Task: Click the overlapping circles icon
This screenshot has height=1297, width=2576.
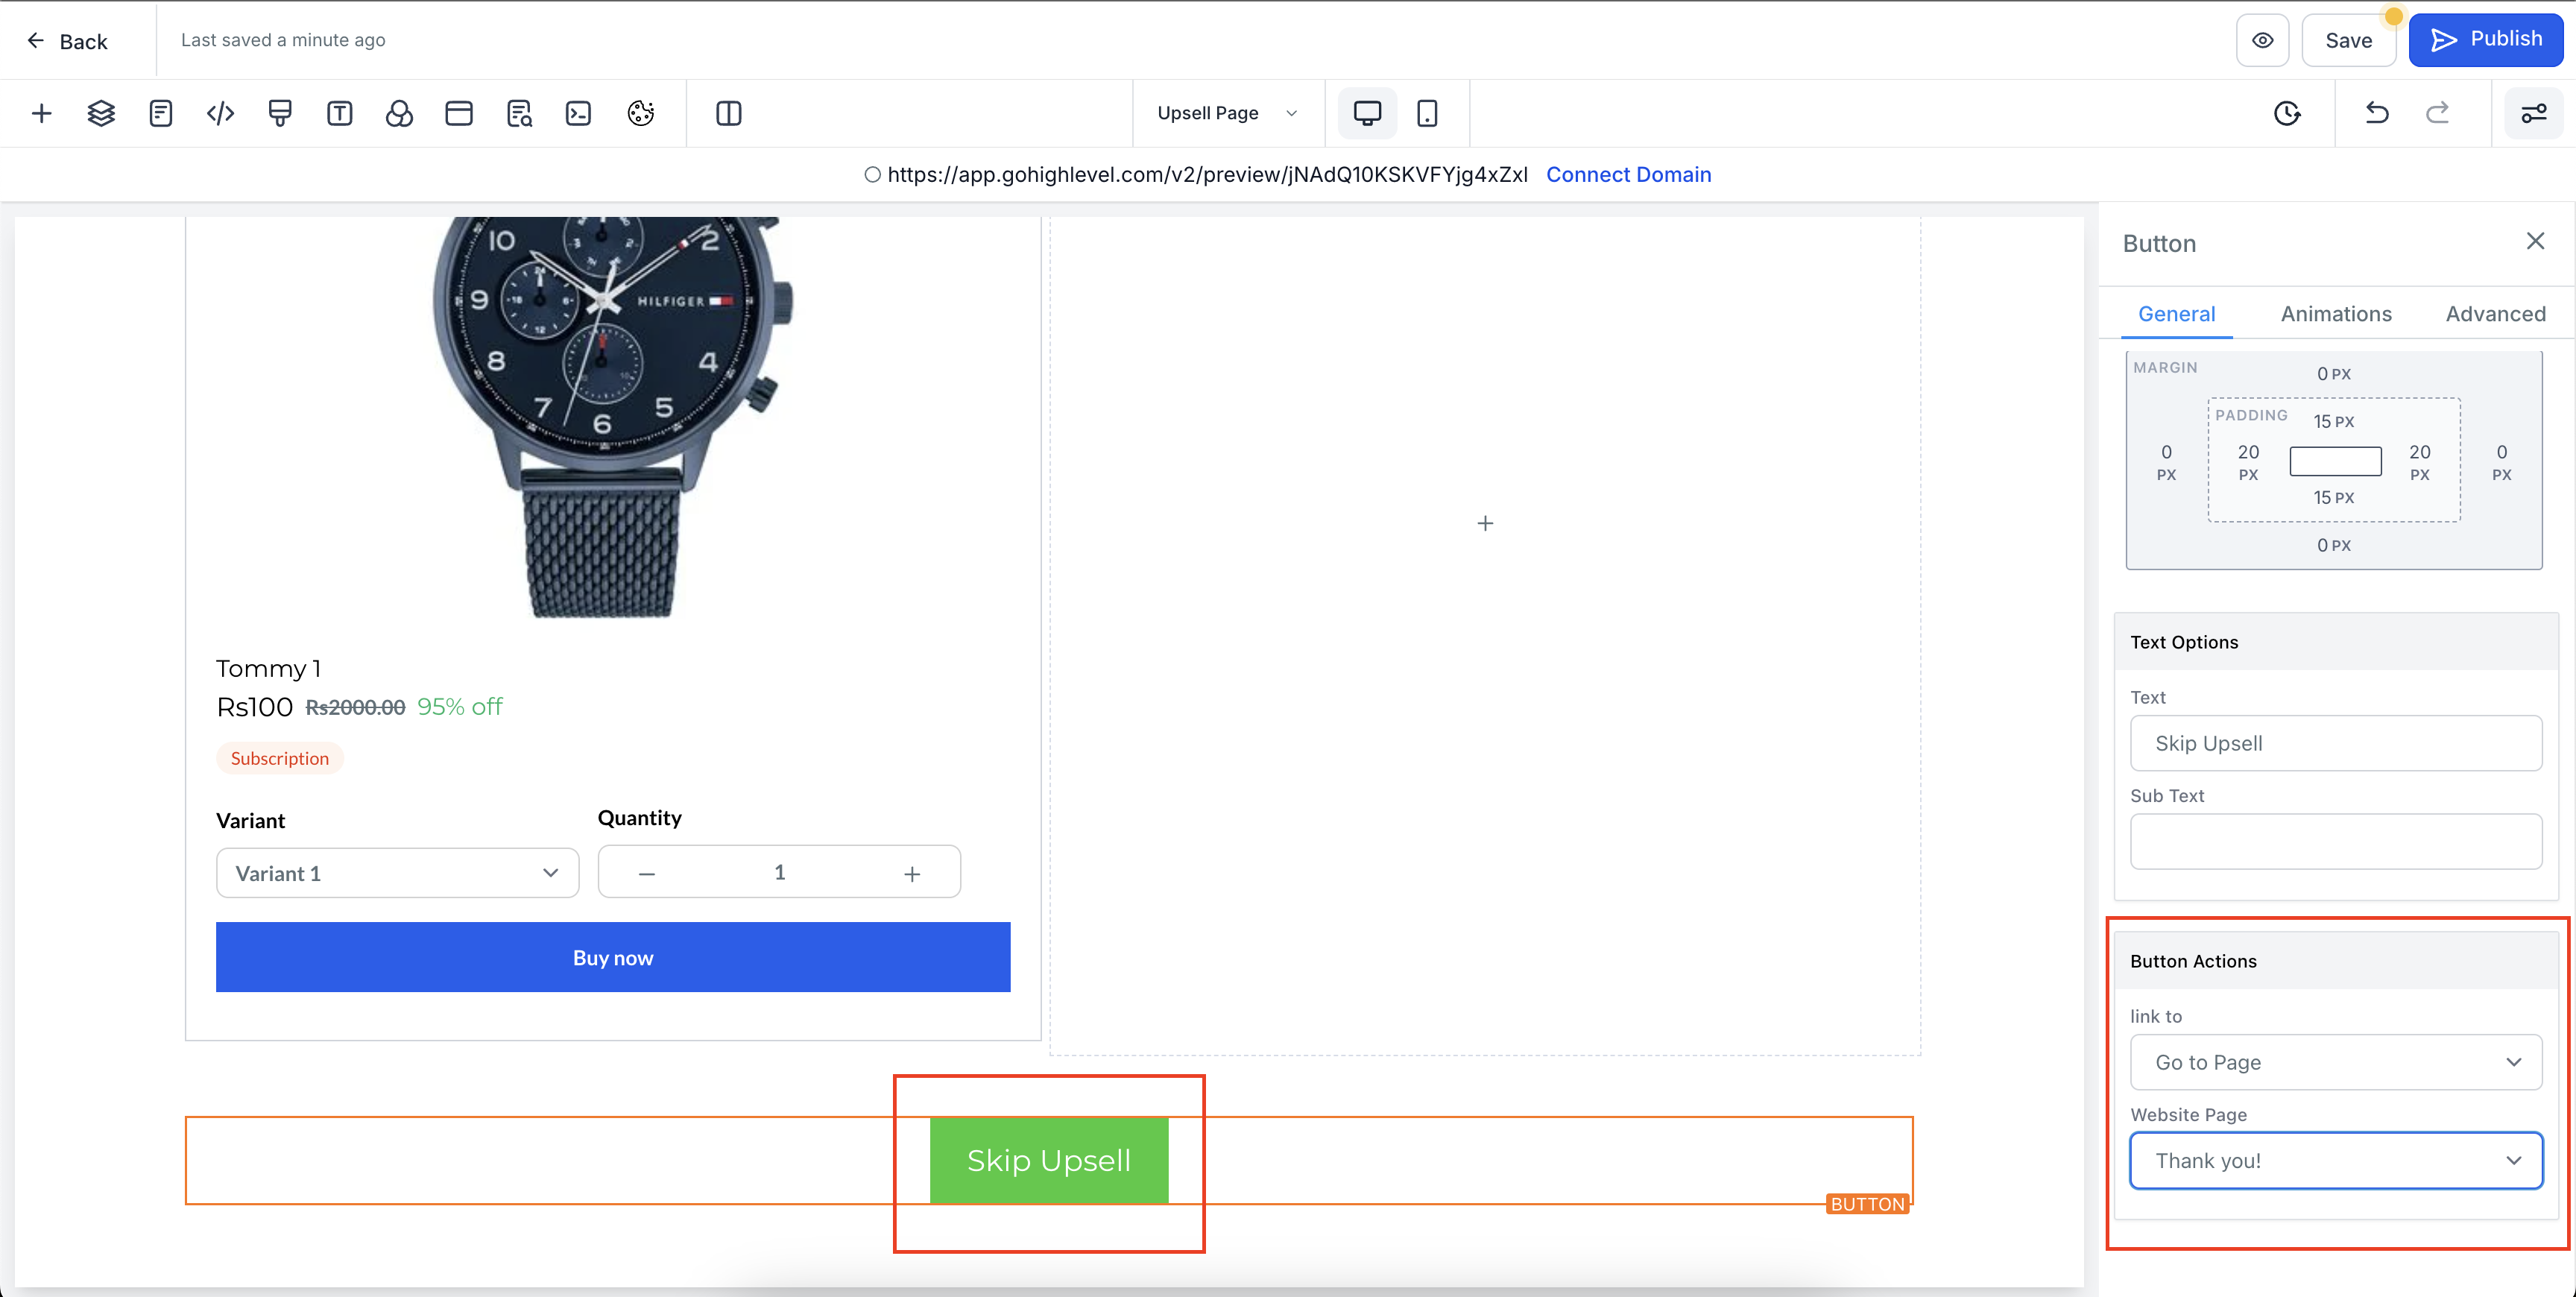Action: [x=399, y=113]
